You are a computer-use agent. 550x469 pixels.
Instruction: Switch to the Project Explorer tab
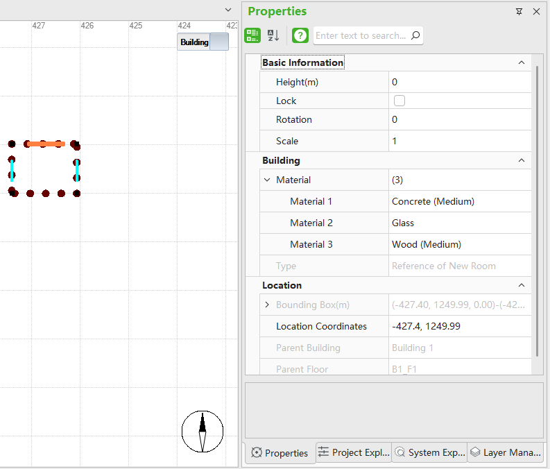pyautogui.click(x=354, y=452)
